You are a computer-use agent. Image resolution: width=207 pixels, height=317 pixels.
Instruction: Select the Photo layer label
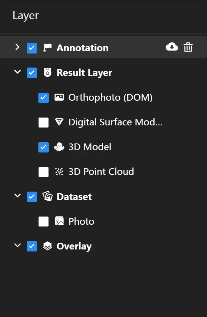click(x=81, y=221)
